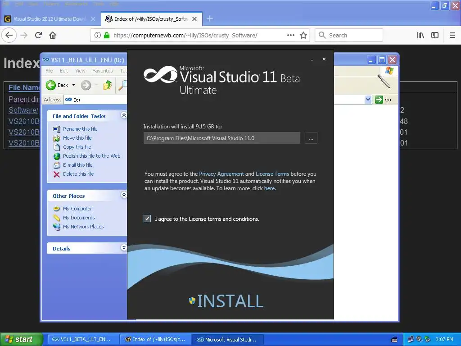Click the My Network Places icon

click(x=57, y=227)
